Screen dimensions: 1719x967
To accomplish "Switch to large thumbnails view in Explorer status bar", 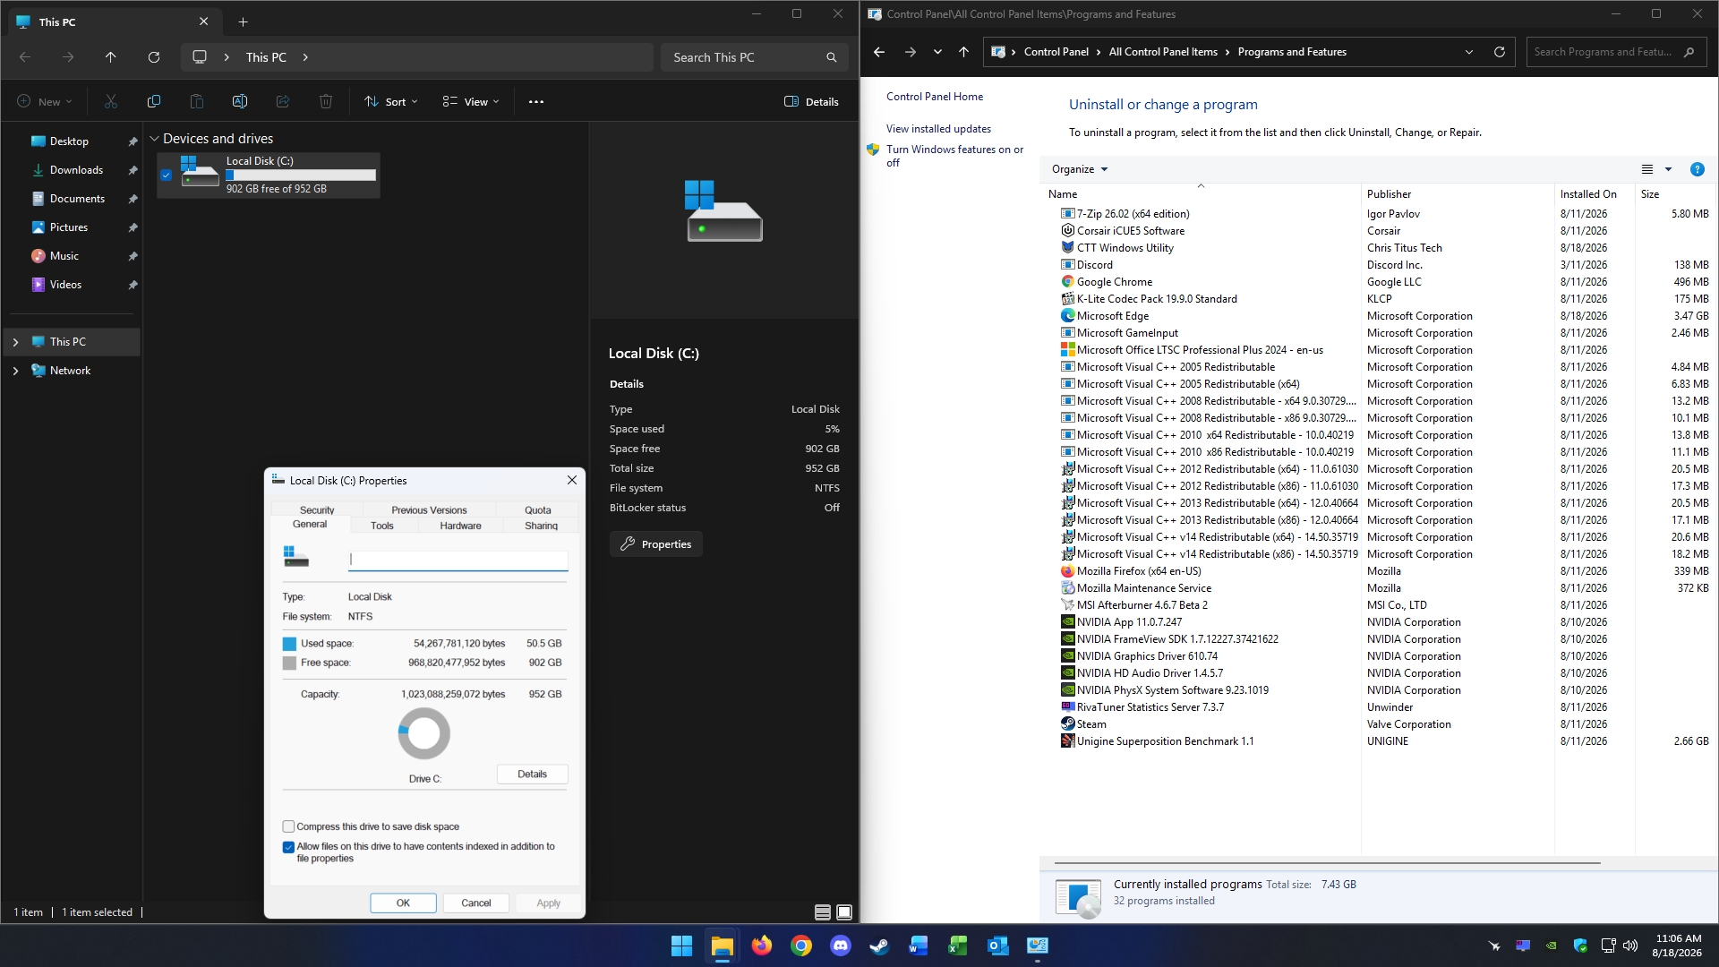I will click(x=844, y=912).
